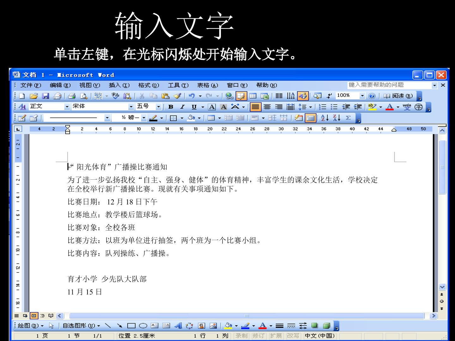455x341 pixels.
Task: Toggle the 改写 overtype indicator in status bar
Action: 293,336
